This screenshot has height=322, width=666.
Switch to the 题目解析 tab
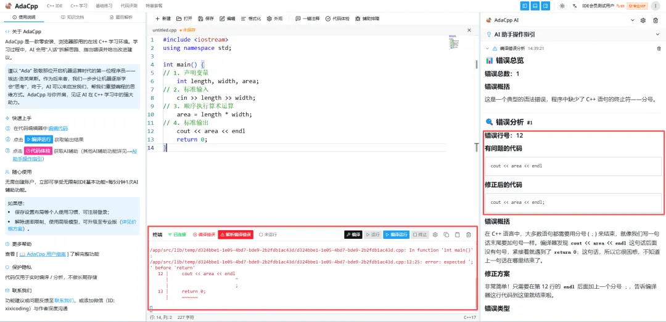[x=121, y=17]
